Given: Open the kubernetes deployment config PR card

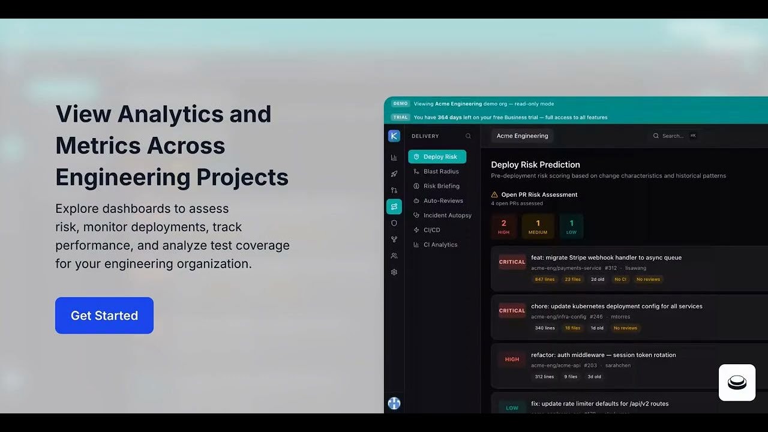Looking at the screenshot, I should click(x=629, y=317).
